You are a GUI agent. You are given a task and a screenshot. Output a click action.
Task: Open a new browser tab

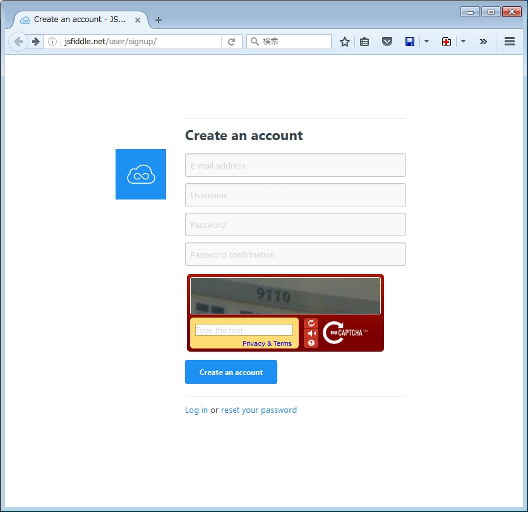click(x=159, y=20)
